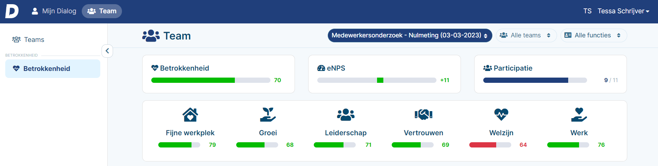This screenshot has height=166, width=658.
Task: Open the Alle teams filter dropdown
Action: pos(526,35)
